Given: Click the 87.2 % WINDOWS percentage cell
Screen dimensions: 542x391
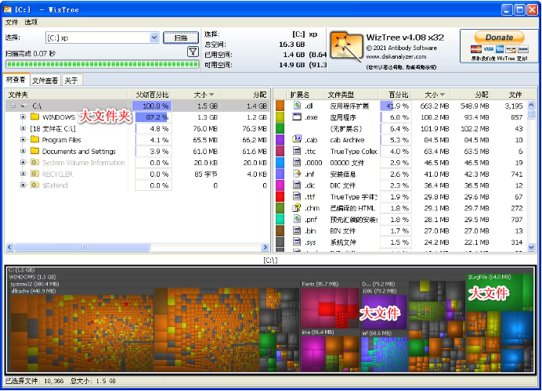Looking at the screenshot, I should pyautogui.click(x=152, y=117).
